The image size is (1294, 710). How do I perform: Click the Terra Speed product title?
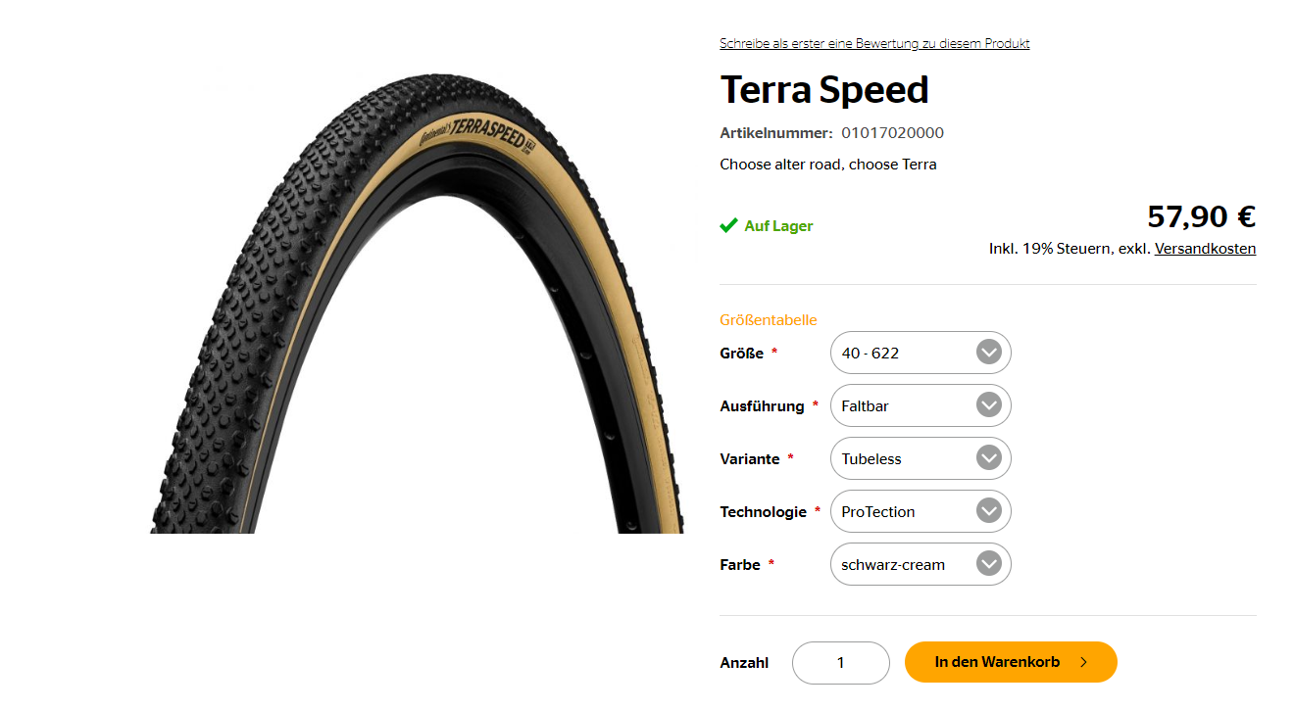tap(824, 90)
